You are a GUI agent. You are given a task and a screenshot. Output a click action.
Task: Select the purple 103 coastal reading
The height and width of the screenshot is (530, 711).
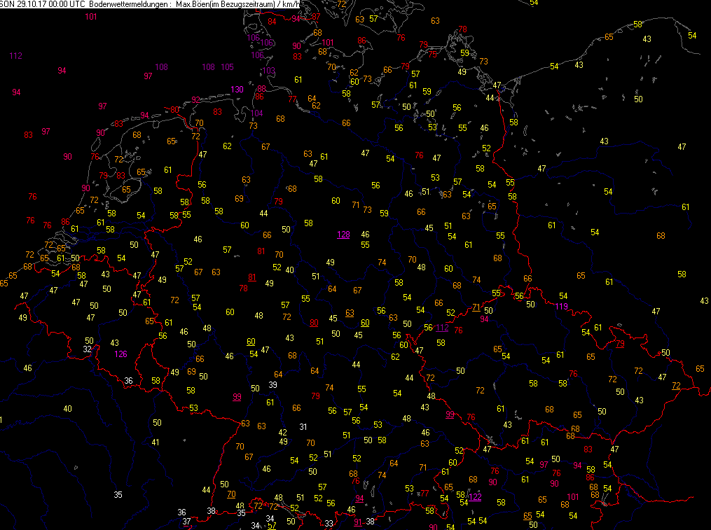click(x=268, y=71)
